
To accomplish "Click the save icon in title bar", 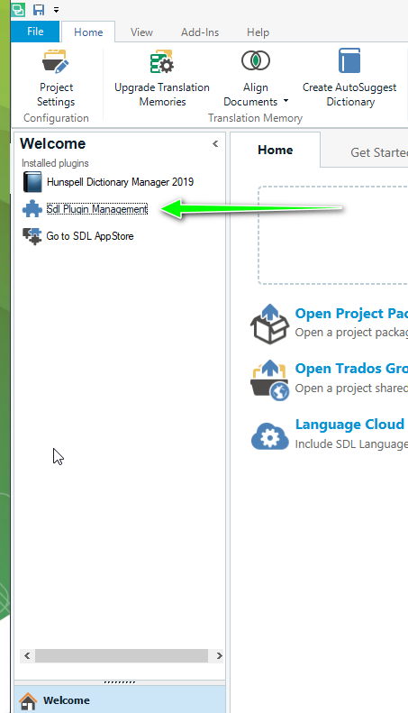I will [x=39, y=10].
